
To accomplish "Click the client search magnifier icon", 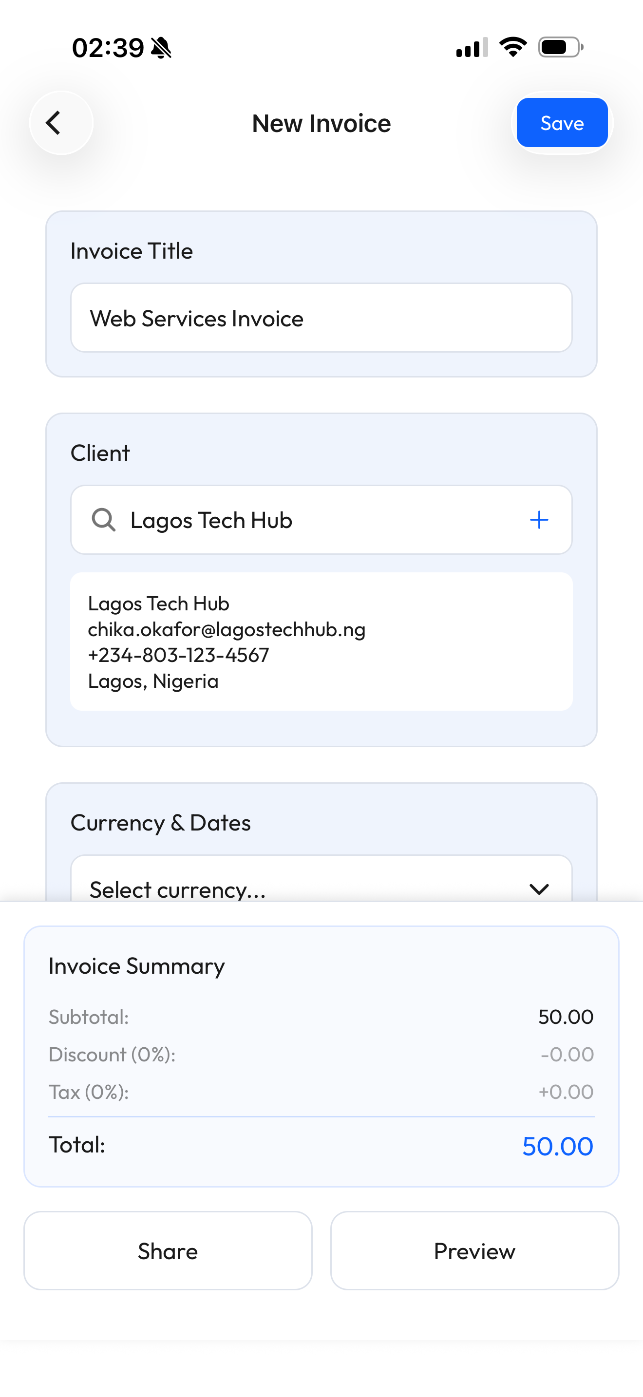I will click(103, 520).
